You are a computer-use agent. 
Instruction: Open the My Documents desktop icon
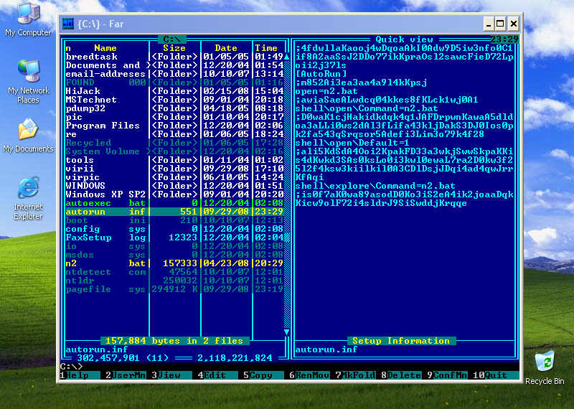[28, 135]
